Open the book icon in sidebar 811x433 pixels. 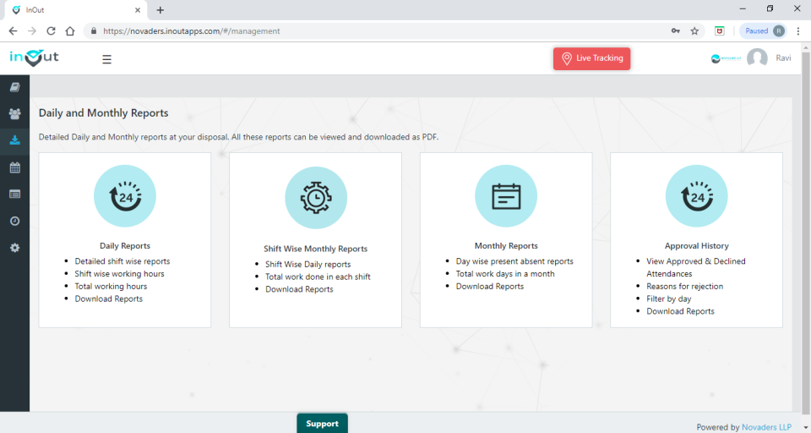(x=15, y=87)
